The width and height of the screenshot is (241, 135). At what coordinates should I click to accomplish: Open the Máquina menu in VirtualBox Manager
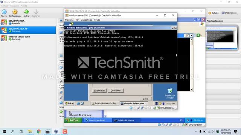point(14,6)
